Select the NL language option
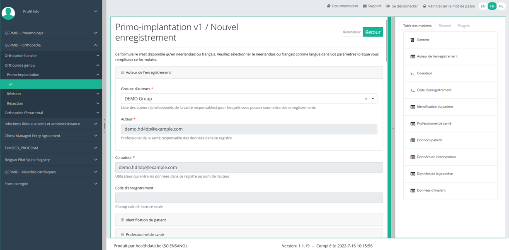 coord(501,6)
